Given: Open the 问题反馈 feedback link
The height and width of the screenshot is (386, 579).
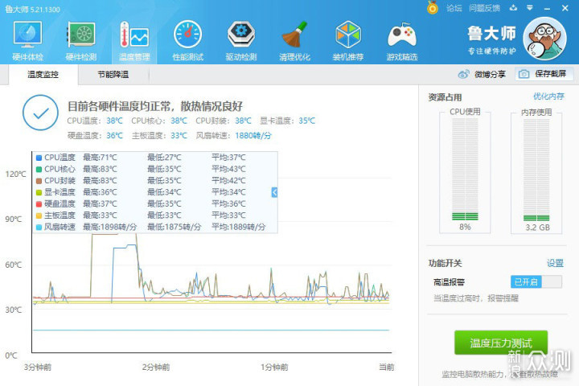Looking at the screenshot, I should [484, 8].
